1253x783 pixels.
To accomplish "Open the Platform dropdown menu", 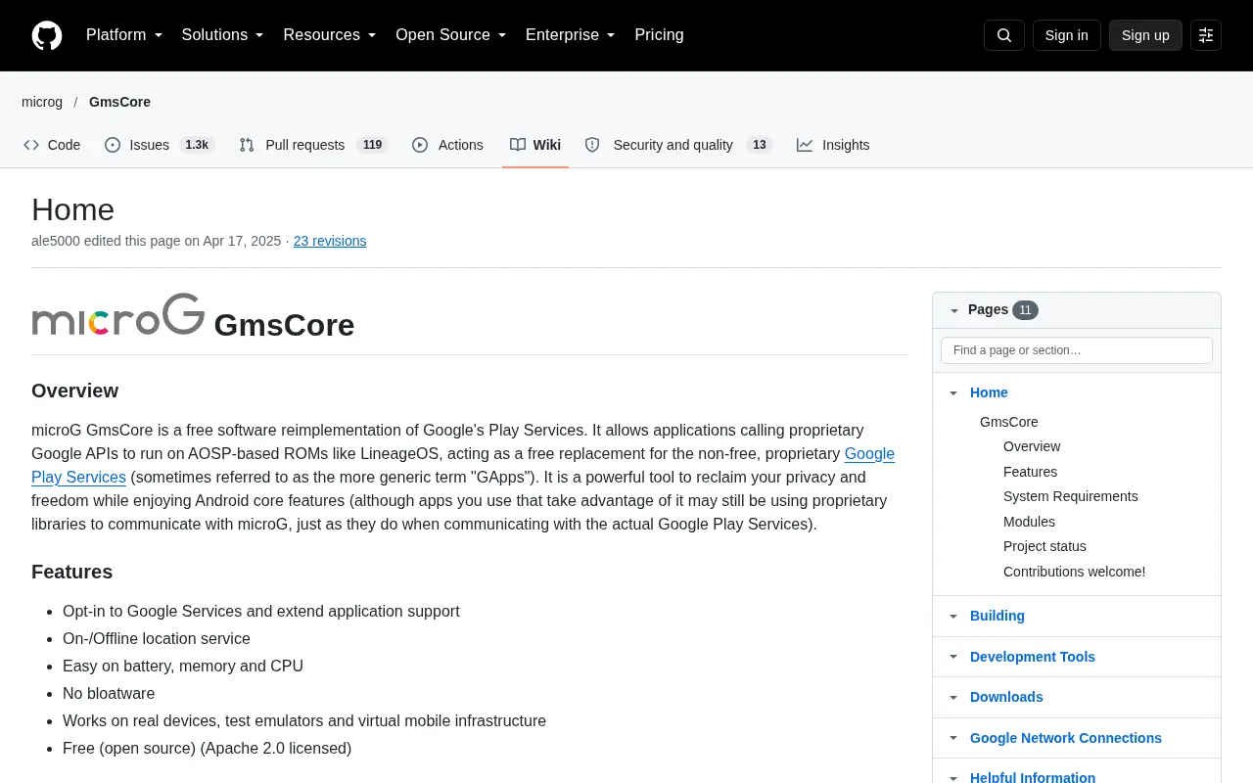I will [124, 35].
